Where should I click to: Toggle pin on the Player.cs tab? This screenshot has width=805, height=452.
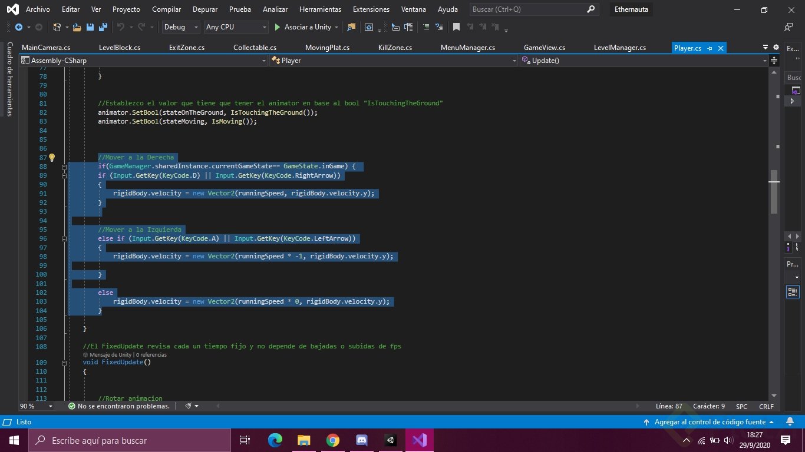(710, 48)
